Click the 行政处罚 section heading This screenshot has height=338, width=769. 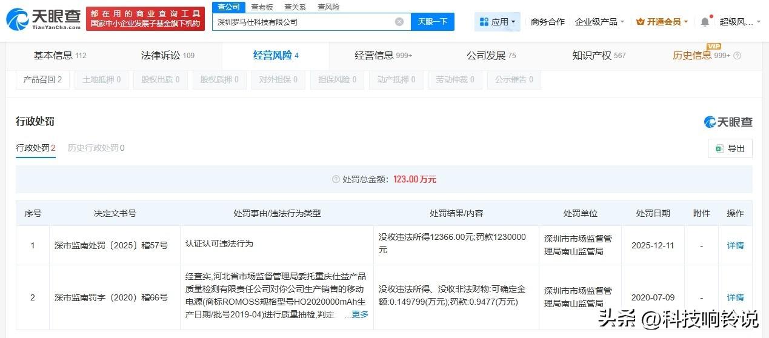(35, 122)
